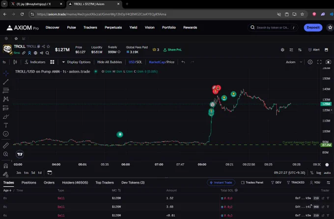Choose the forecasting position tool
The width and height of the screenshot is (334, 219).
[x=6, y=108]
